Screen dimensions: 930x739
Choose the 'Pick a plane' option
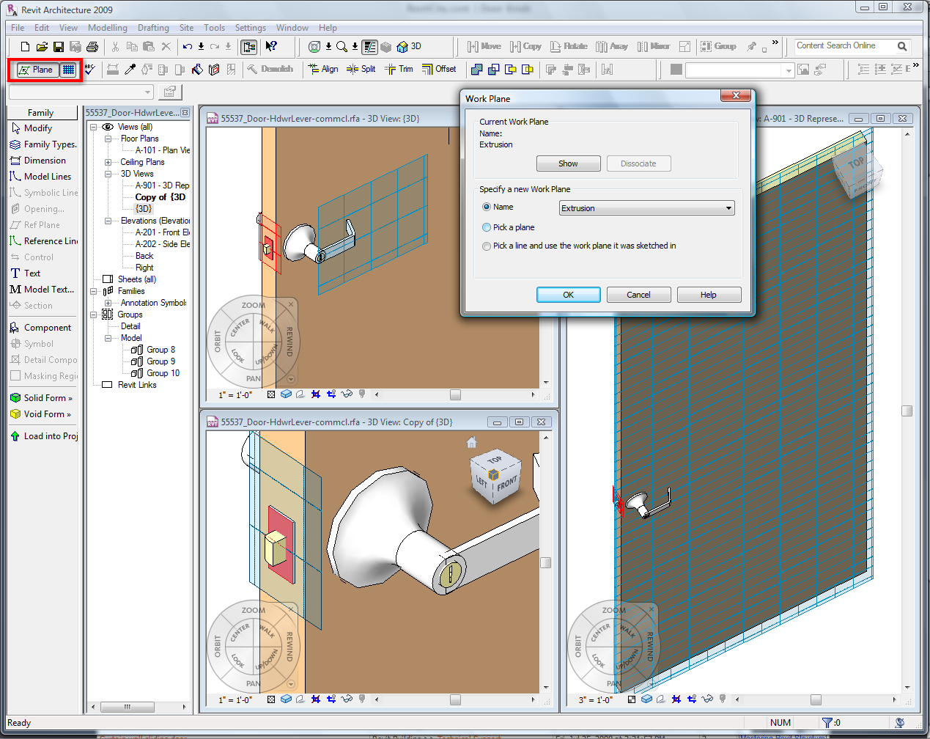[487, 227]
